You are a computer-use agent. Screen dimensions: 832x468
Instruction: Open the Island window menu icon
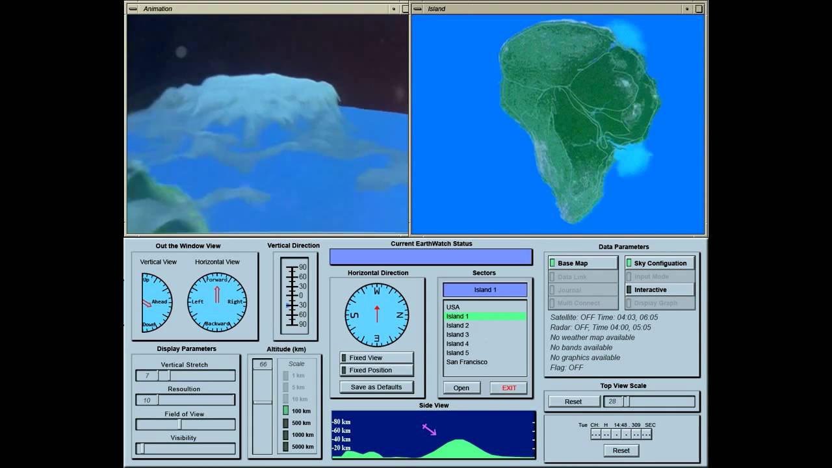click(x=418, y=9)
